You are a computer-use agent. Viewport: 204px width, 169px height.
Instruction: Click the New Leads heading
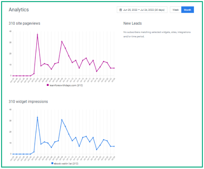coord(132,23)
